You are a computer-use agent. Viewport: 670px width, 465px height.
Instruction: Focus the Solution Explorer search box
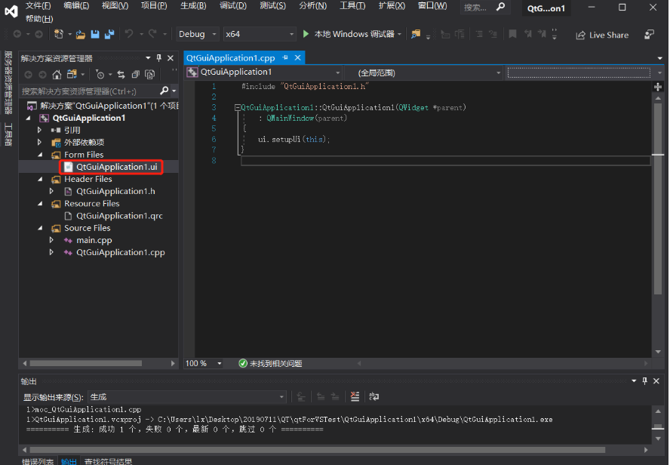pyautogui.click(x=90, y=91)
